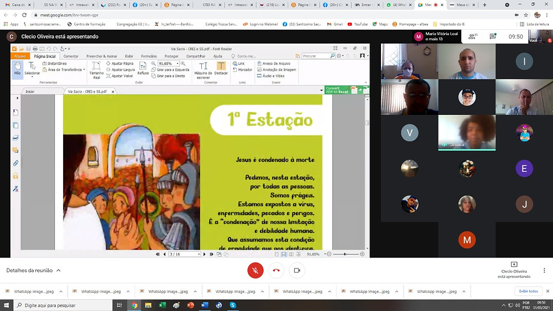Click participant avatar with letter V
The height and width of the screenshot is (311, 553).
pyautogui.click(x=409, y=133)
